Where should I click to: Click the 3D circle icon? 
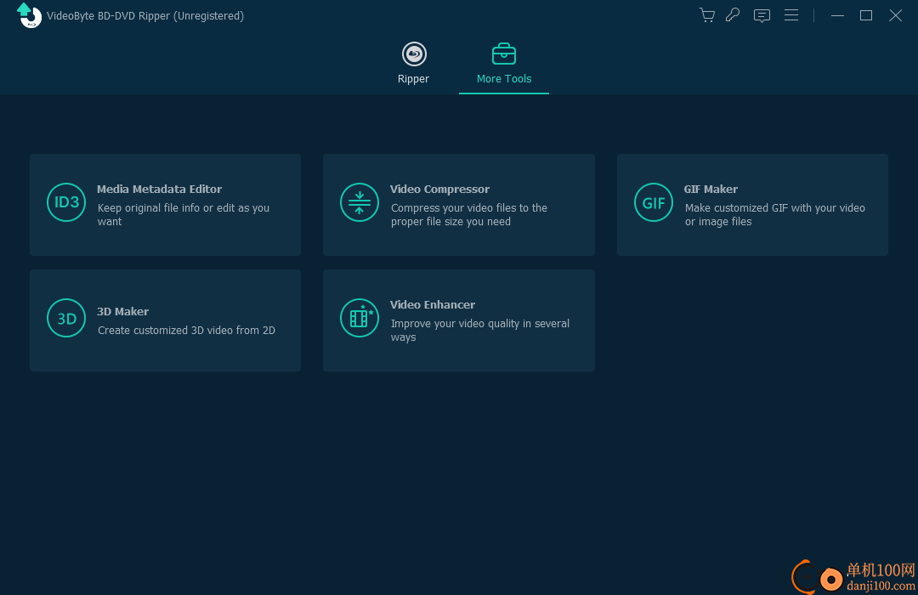pyautogui.click(x=66, y=318)
